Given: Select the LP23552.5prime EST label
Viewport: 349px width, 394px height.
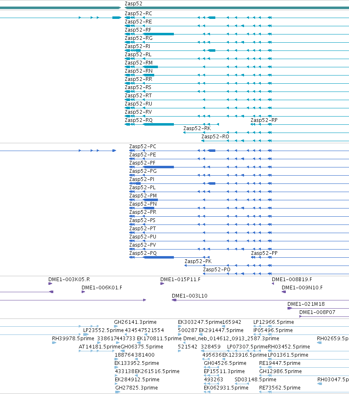Looking at the screenshot, I should (x=103, y=330).
